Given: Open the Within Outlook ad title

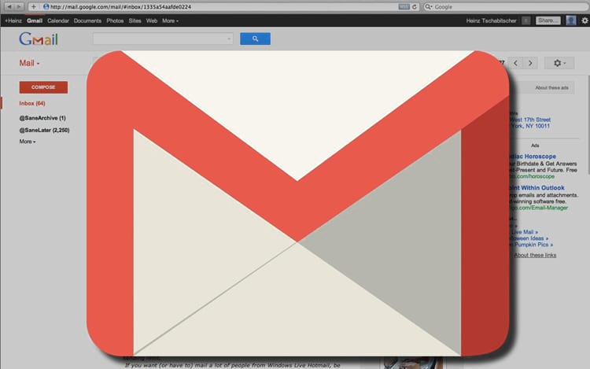Looking at the screenshot, I should (537, 188).
